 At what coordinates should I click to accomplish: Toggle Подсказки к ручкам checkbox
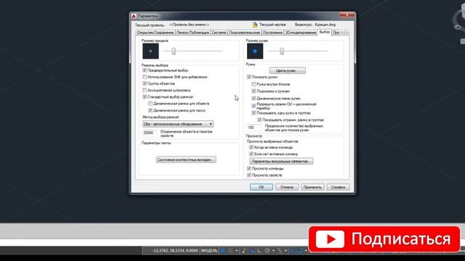254,91
